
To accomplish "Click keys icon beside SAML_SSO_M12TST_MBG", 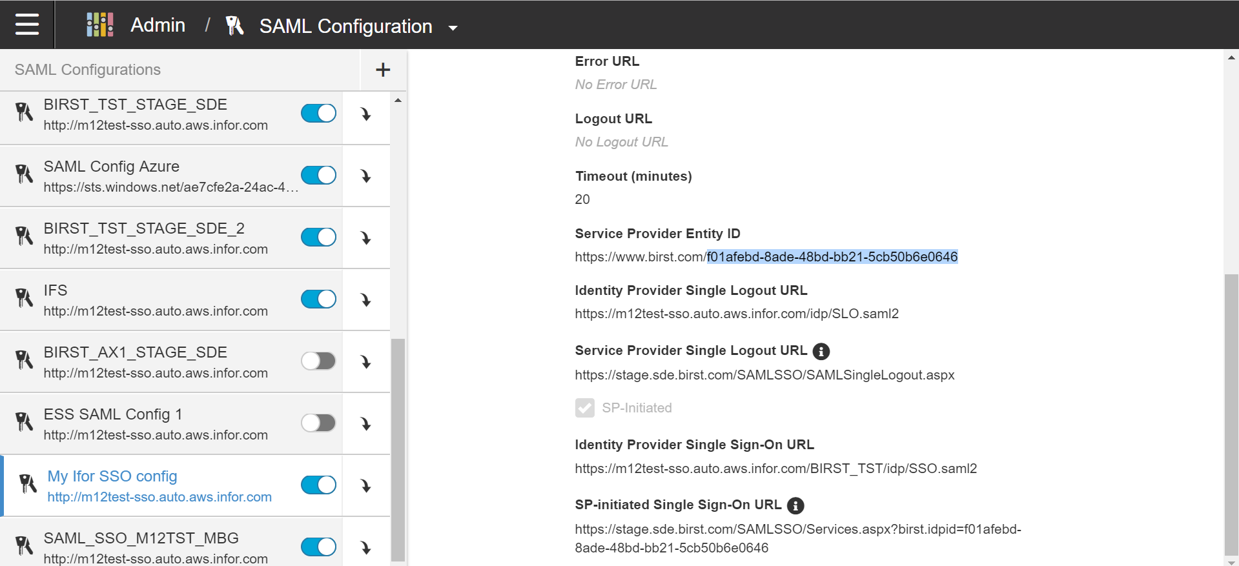I will point(24,546).
